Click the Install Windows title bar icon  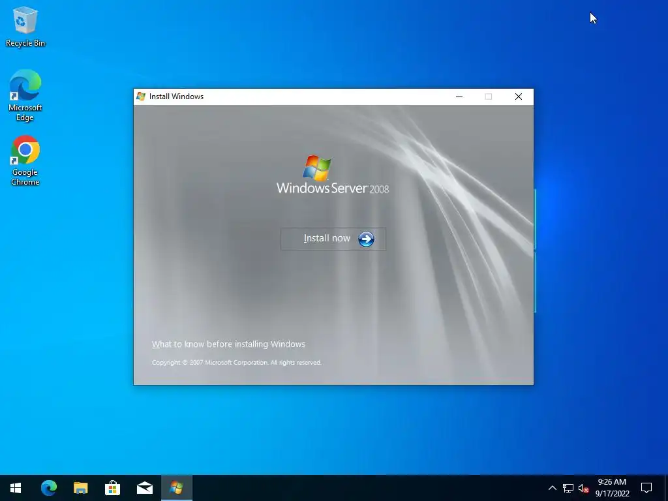point(141,97)
